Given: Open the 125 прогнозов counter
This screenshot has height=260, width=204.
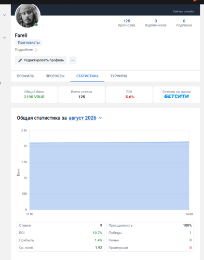Looking at the screenshot, I should 127,23.
